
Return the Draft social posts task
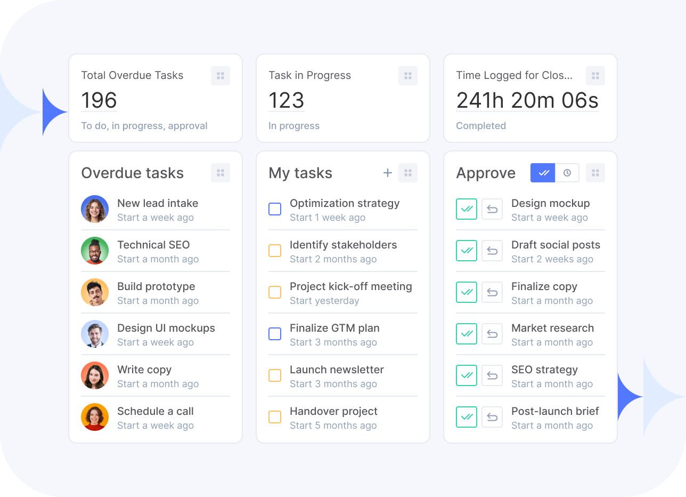492,251
